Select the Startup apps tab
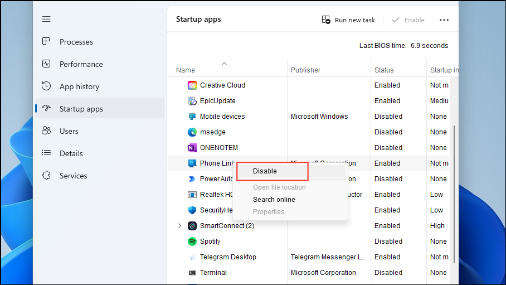Image resolution: width=506 pixels, height=285 pixels. click(100, 109)
